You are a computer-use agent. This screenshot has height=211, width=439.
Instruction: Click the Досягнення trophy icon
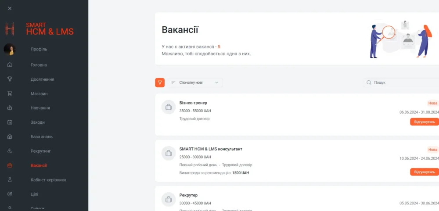(10, 79)
